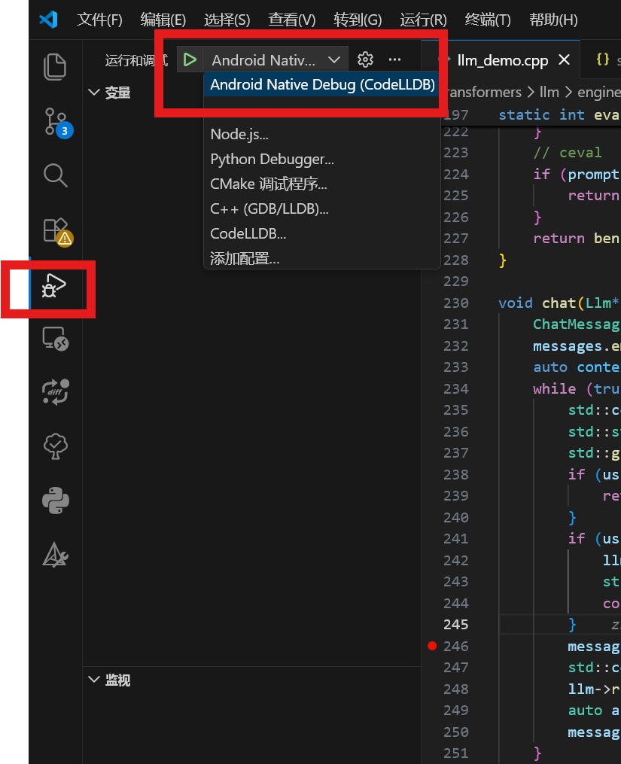Select C++ (GDB/LLDB)... option
The height and width of the screenshot is (764, 621).
269,209
